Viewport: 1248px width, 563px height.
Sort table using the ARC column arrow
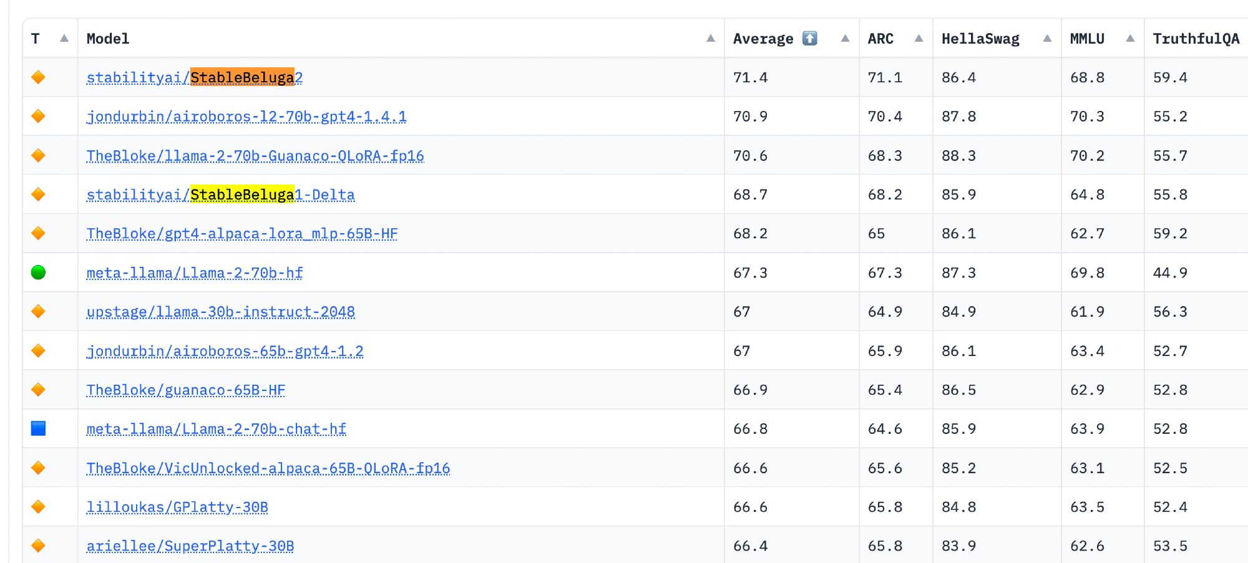point(919,39)
